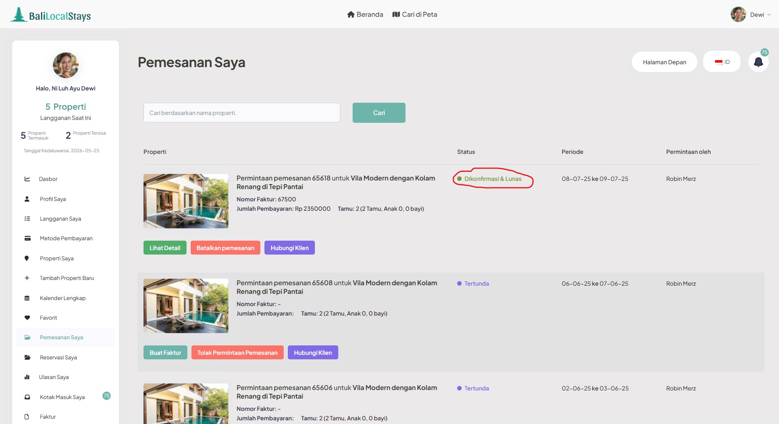Click the plus icon for Tambah Properti Baru
The height and width of the screenshot is (424, 779).
point(27,278)
